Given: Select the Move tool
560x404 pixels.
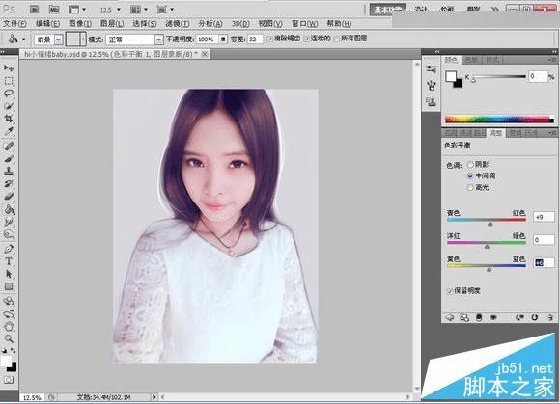Looking at the screenshot, I should 9,67.
